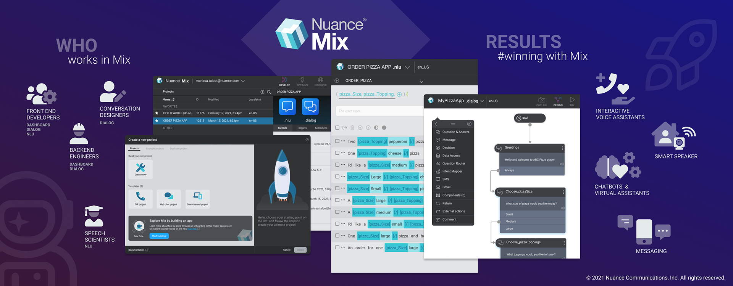Click the search magnifier in Projects header
This screenshot has height=286, width=733.
269,92
